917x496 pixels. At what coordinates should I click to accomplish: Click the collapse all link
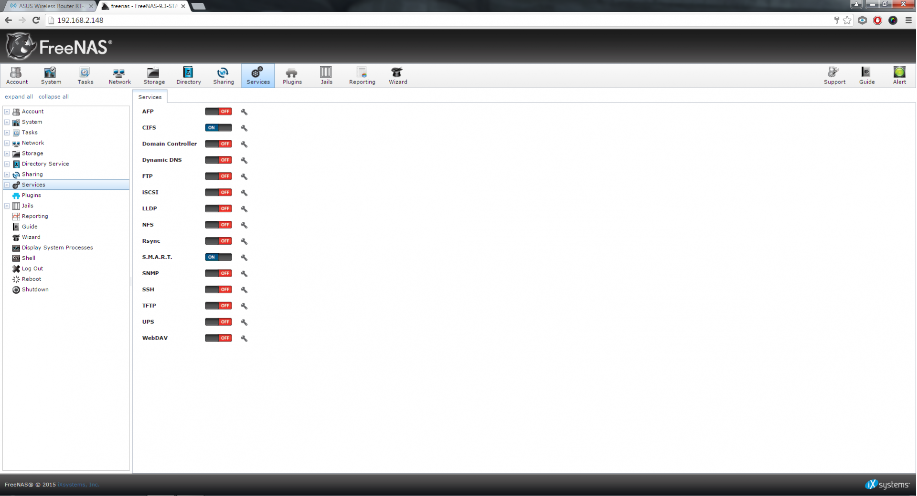tap(53, 97)
